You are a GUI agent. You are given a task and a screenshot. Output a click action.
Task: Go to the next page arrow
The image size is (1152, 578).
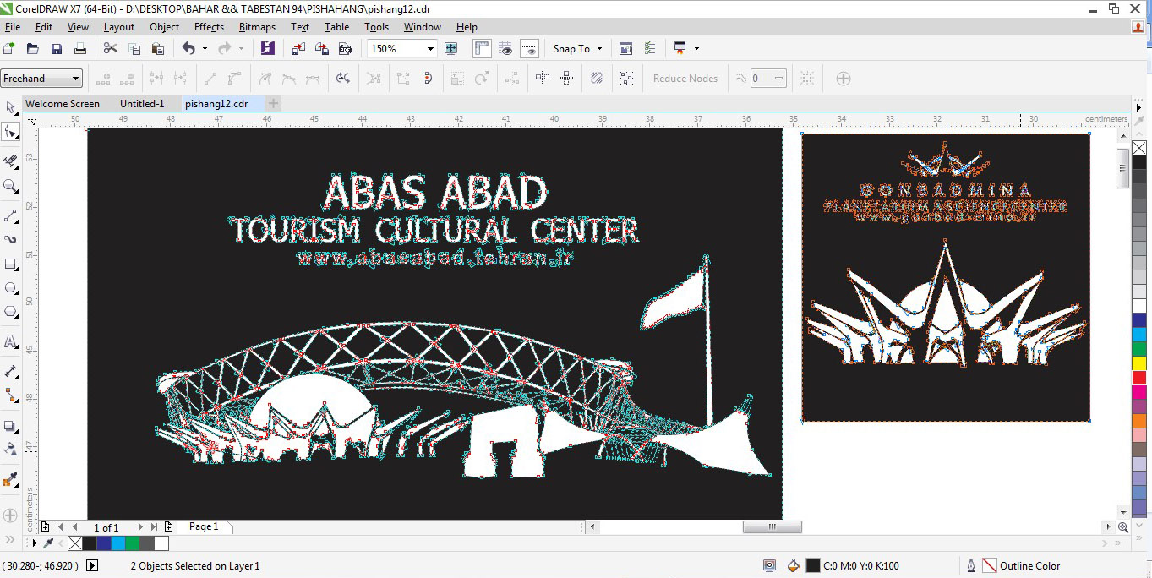click(x=140, y=527)
